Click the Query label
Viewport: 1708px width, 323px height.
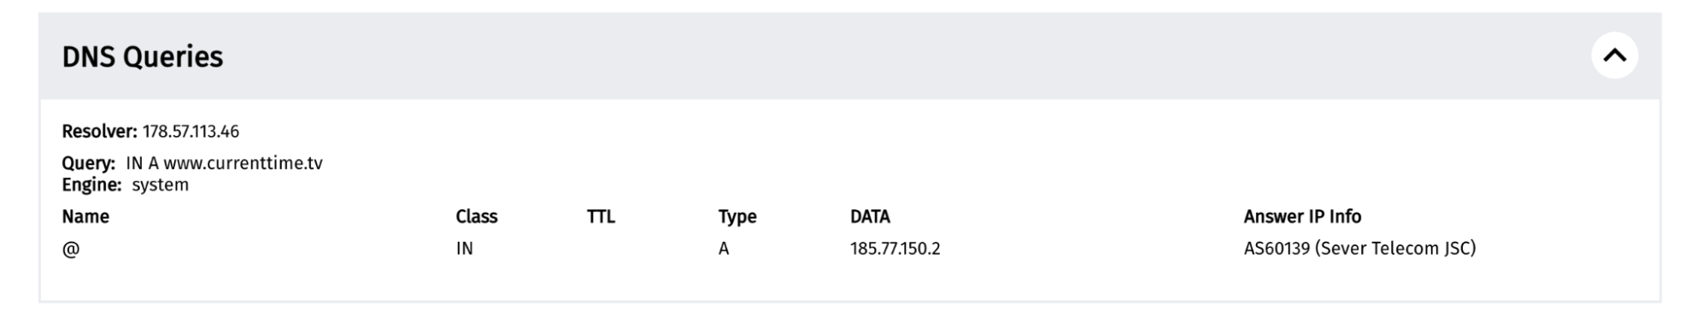pyautogui.click(x=88, y=163)
